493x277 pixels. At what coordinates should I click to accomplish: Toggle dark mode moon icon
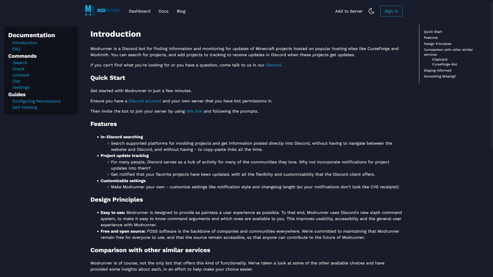pyautogui.click(x=371, y=11)
